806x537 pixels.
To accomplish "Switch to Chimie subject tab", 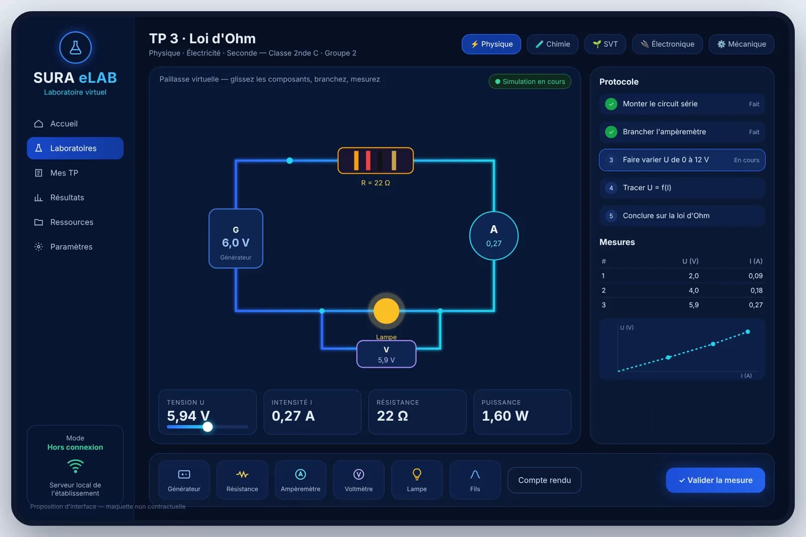I will pos(553,44).
